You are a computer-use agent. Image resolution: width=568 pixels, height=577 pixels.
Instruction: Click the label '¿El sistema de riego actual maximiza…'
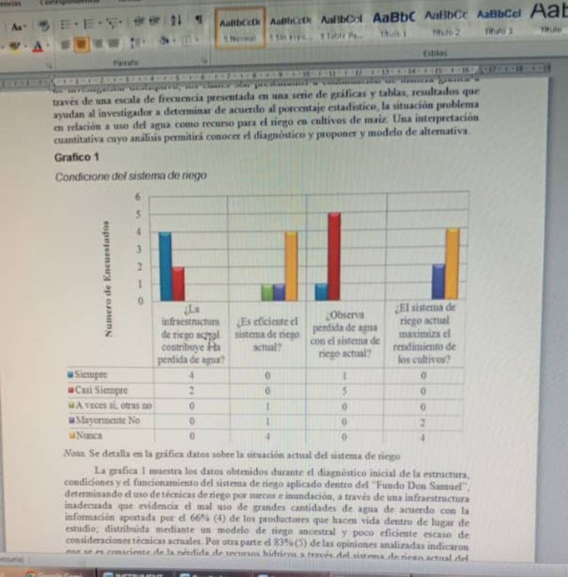pyautogui.click(x=424, y=333)
